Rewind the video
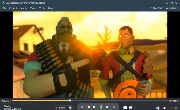Screen dimensions: 180x110 (88, 107)
